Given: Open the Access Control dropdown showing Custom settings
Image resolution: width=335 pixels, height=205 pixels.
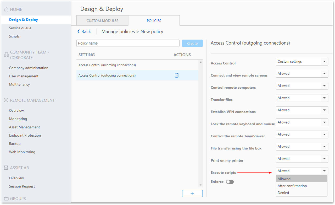Looking at the screenshot, I should (302, 62).
